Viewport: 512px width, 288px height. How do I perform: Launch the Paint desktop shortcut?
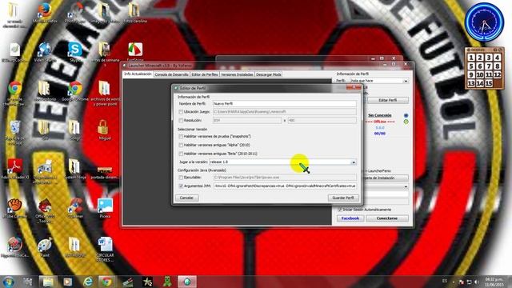click(45, 247)
